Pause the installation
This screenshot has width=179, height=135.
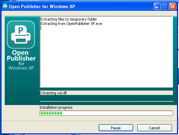pyautogui.click(x=116, y=128)
